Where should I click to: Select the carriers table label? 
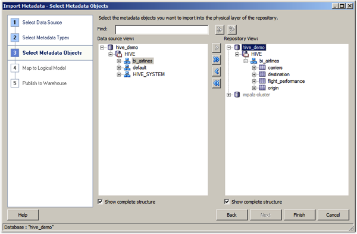coord(275,68)
